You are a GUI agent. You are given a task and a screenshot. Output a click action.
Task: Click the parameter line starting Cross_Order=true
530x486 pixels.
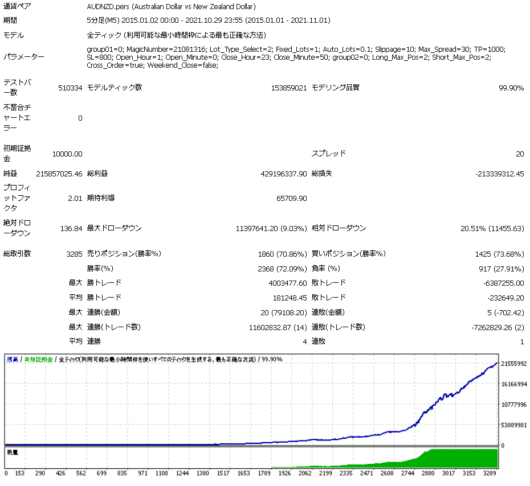[x=152, y=65]
